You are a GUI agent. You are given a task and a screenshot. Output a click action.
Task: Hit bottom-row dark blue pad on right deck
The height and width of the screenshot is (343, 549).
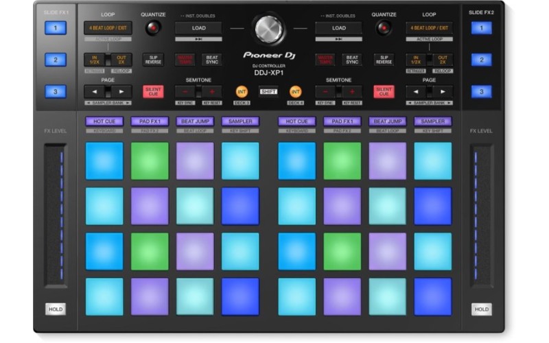point(433,297)
